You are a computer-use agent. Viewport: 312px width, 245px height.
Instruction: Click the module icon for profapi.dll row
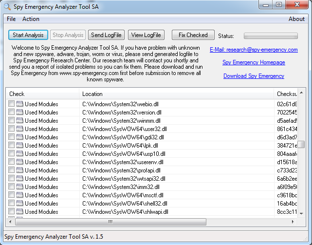tap(19, 170)
